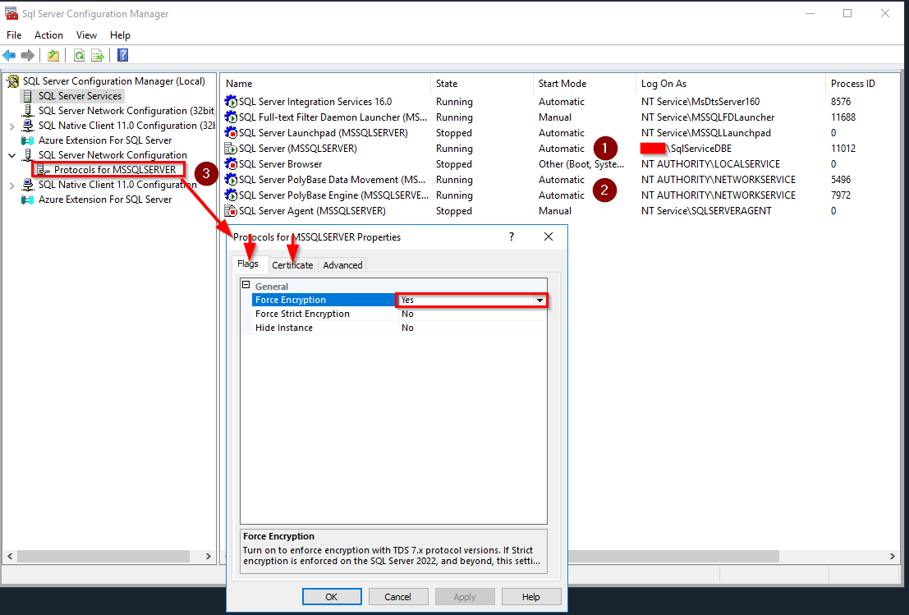
Task: Open the Action menu
Action: coord(48,35)
